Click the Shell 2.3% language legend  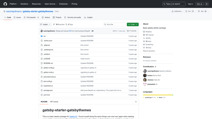coord(161,98)
